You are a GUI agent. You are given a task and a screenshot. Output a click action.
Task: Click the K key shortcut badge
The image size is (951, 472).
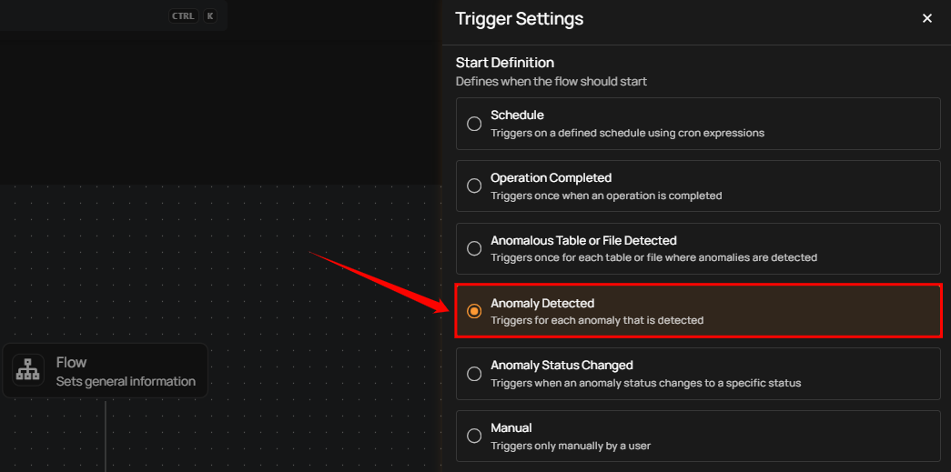[210, 15]
